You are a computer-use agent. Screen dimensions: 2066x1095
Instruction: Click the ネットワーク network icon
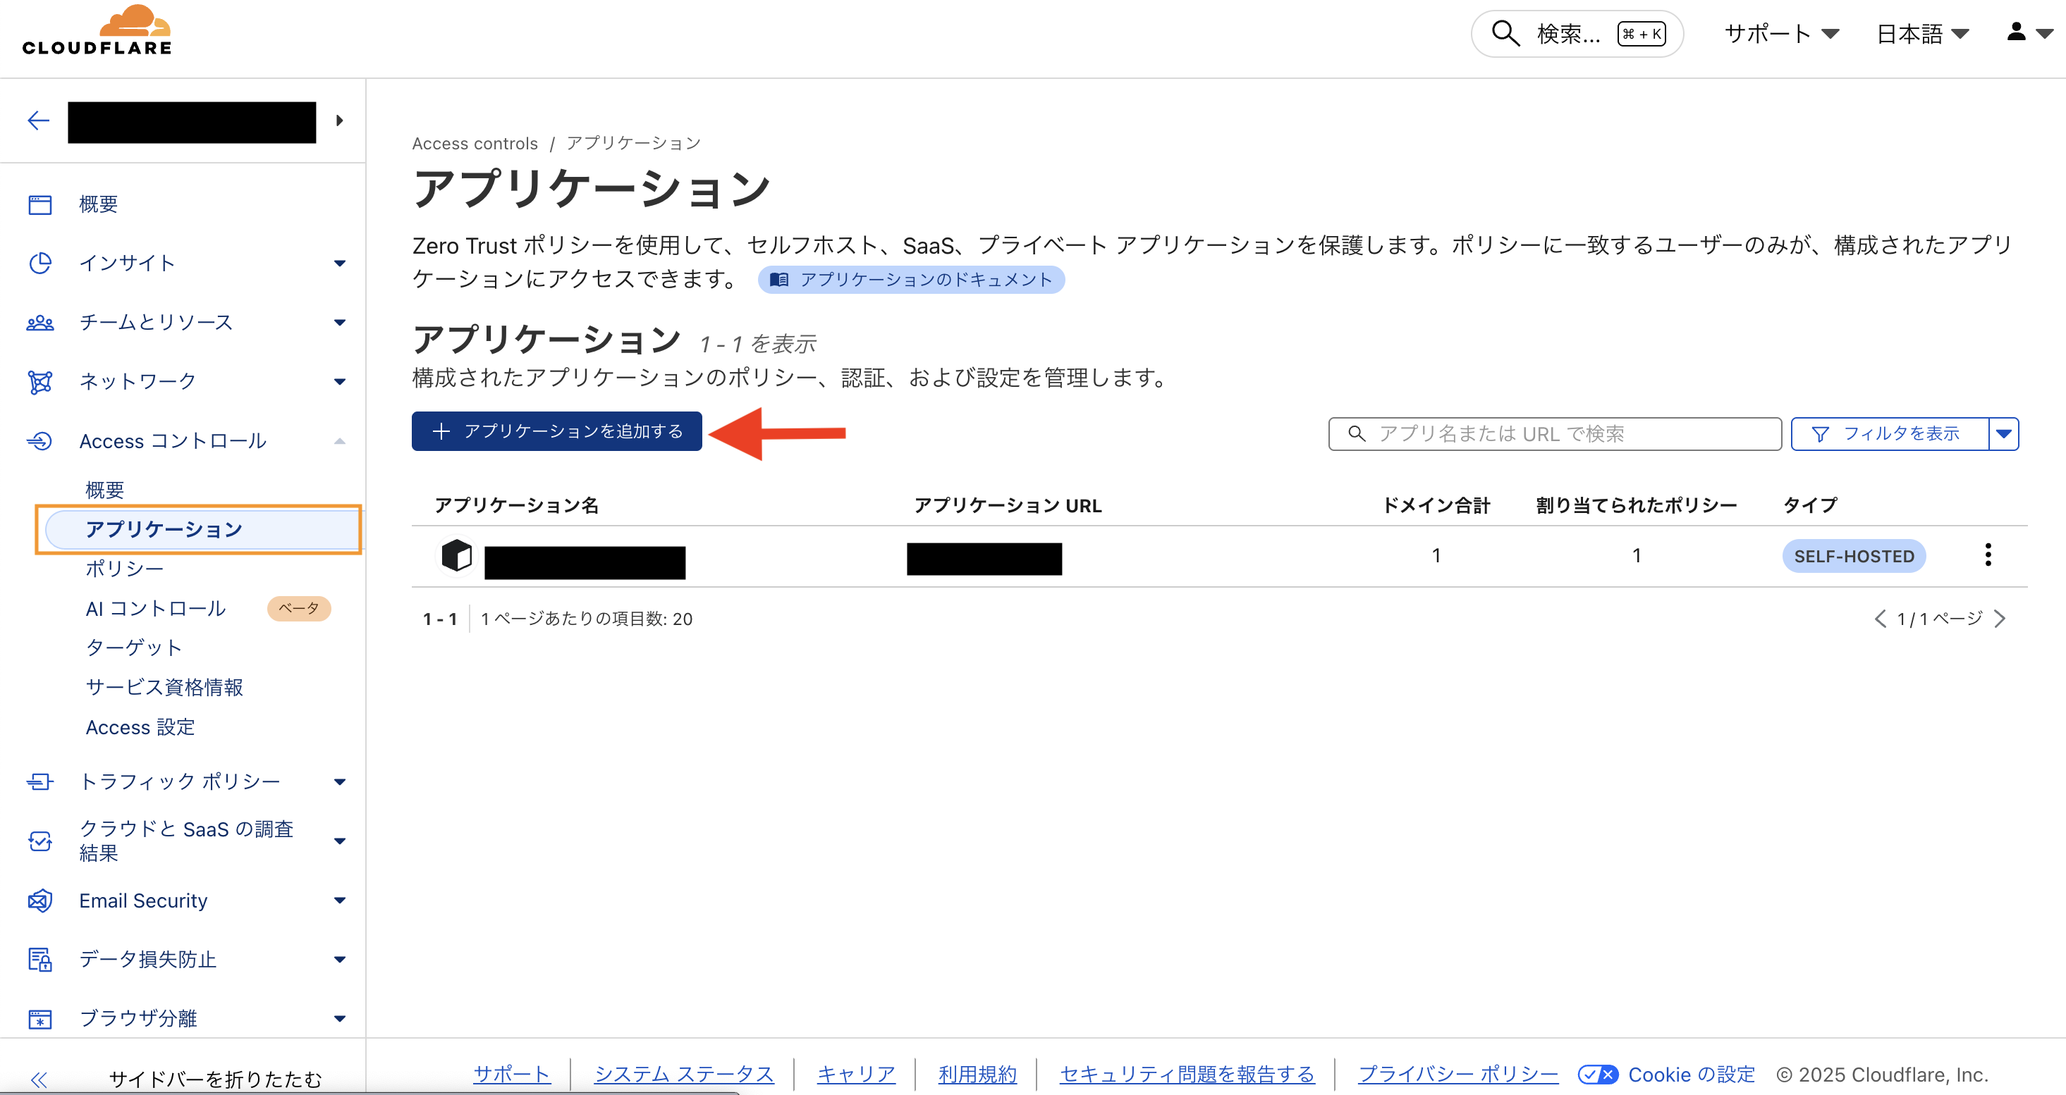point(40,382)
